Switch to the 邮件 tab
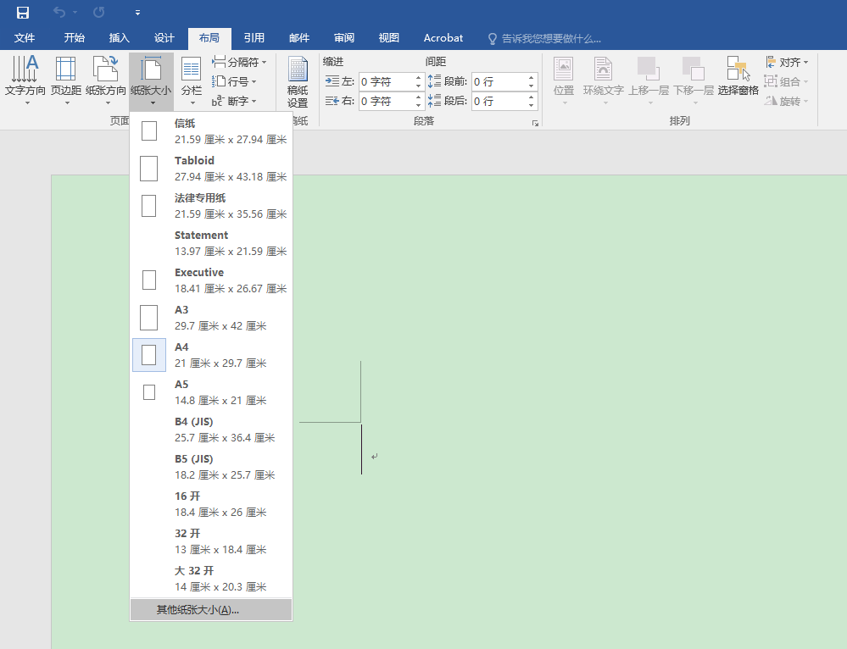847x649 pixels. 298,38
